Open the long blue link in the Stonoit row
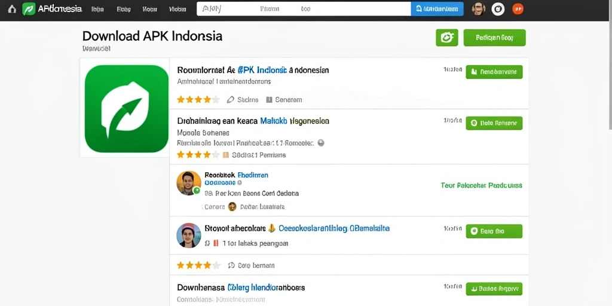The image size is (612, 306). coord(334,228)
